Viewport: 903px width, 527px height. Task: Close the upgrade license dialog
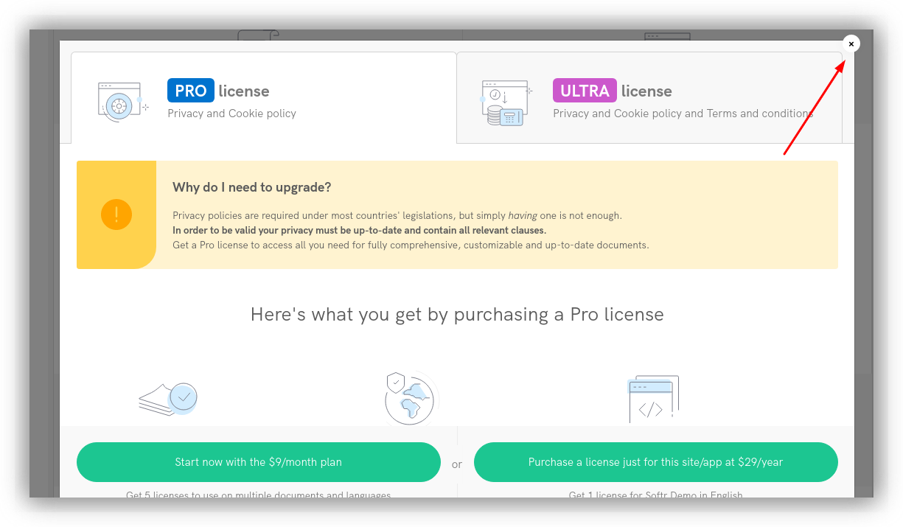pos(851,44)
